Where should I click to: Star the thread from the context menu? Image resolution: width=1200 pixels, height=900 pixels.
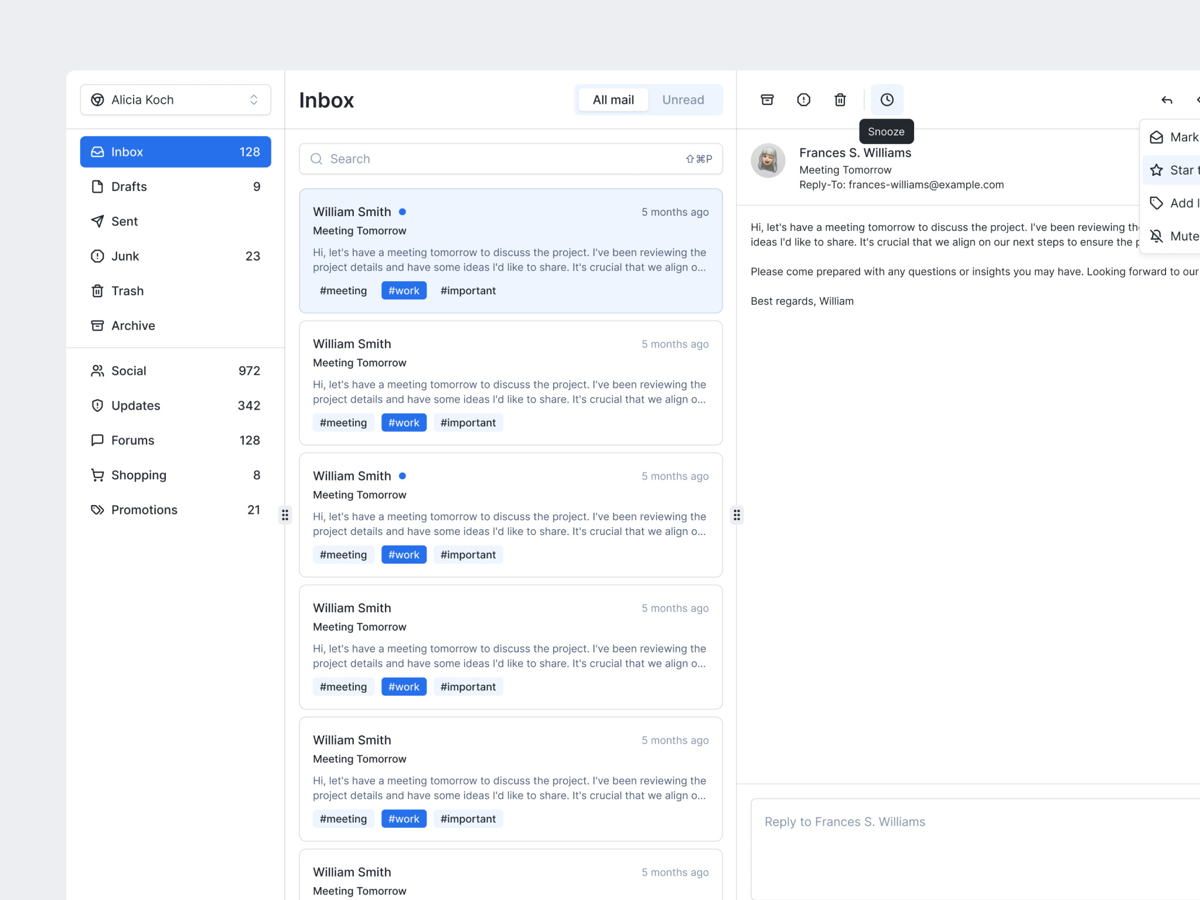1180,170
